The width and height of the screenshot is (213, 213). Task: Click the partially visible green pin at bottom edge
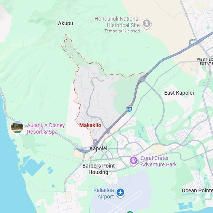[130, 212]
